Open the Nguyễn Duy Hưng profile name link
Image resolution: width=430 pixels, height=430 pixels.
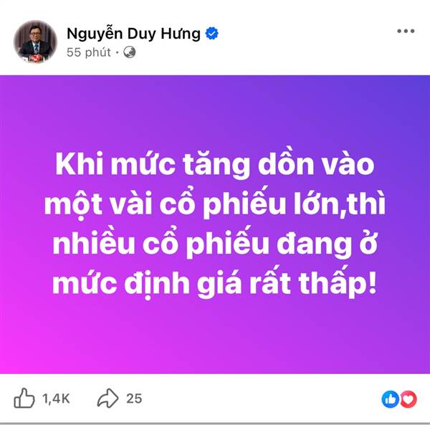coord(133,34)
